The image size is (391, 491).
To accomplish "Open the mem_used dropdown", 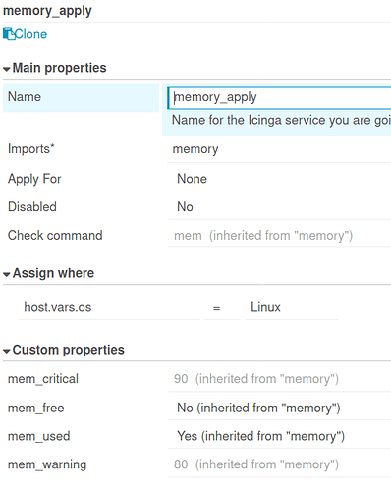I will (x=280, y=436).
